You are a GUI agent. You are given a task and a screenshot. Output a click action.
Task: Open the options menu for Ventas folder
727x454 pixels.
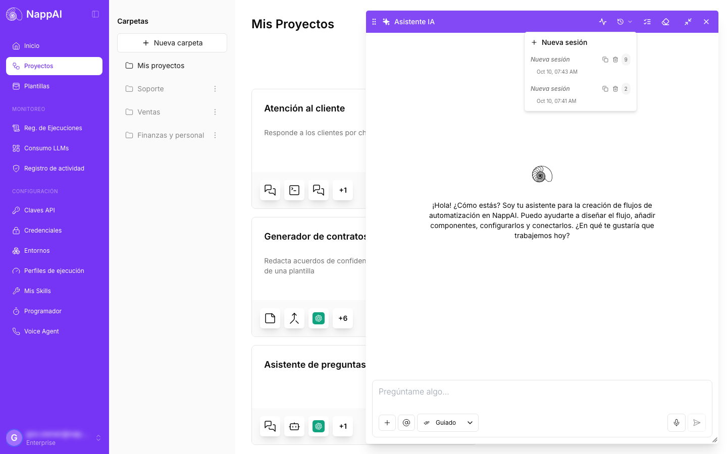[x=215, y=112]
